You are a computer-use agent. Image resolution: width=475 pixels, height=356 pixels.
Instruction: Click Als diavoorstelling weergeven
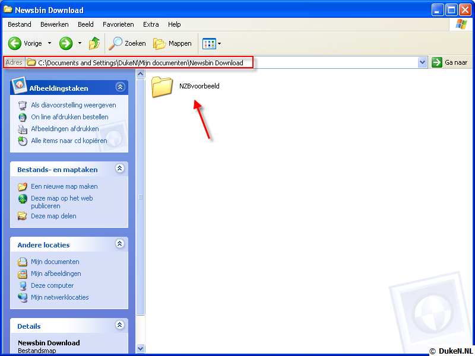tap(73, 105)
